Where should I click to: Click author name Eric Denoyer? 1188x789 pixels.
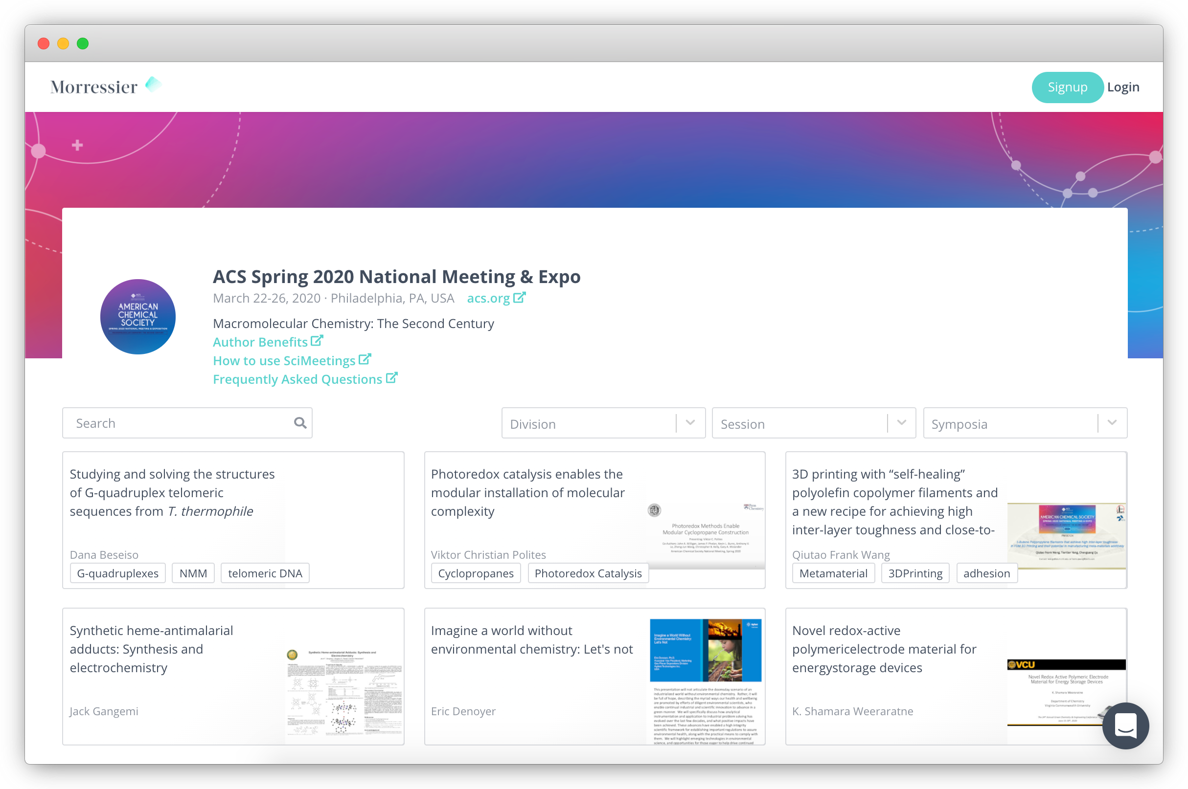(x=463, y=711)
